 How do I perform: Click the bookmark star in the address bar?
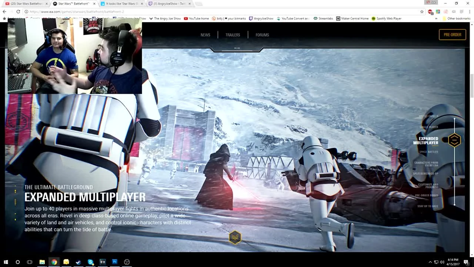421,11
